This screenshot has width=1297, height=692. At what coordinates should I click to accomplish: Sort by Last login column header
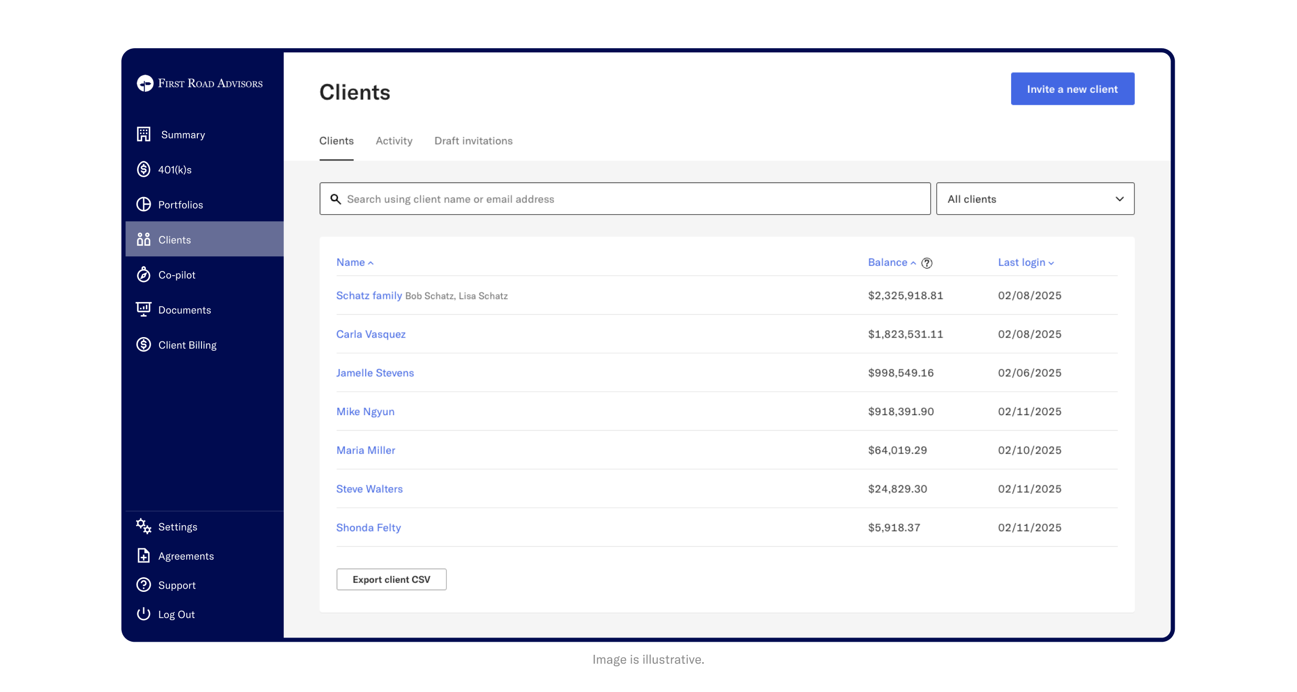(x=1026, y=262)
